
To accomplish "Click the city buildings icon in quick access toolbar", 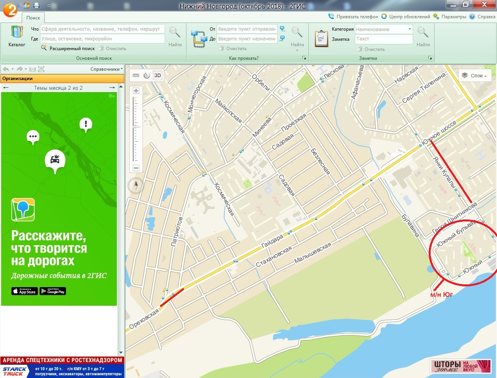I will [x=26, y=5].
